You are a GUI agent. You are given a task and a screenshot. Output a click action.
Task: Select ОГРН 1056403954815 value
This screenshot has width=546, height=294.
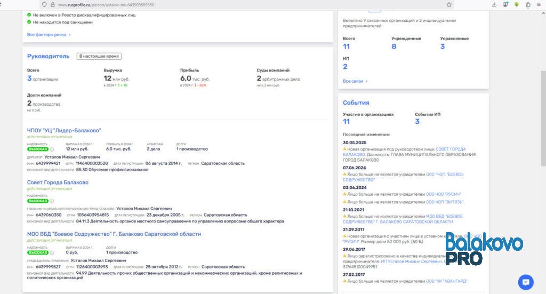click(x=93, y=215)
